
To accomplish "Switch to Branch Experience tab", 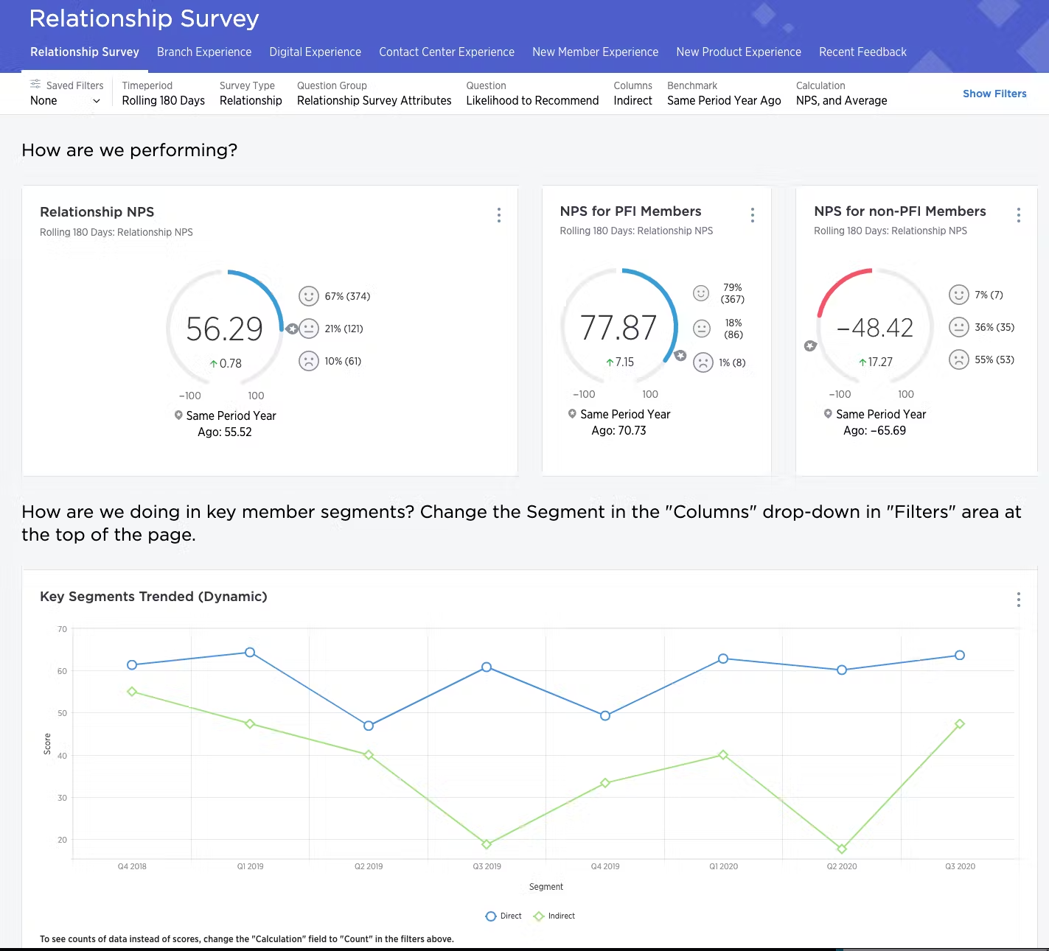I will [204, 52].
